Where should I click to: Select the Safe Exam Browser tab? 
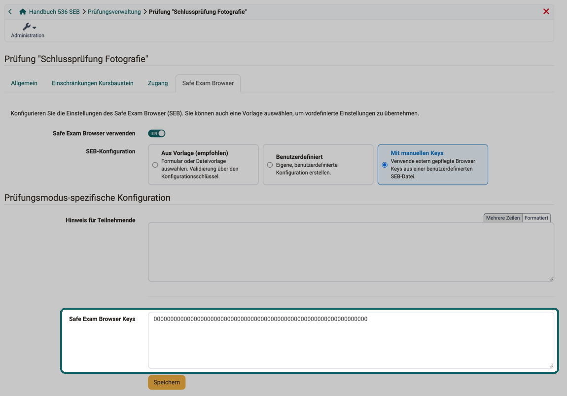[208, 83]
